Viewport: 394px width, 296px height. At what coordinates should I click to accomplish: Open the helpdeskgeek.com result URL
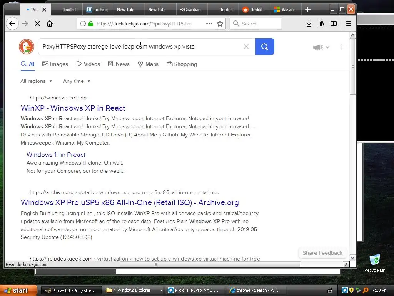pyautogui.click(x=145, y=259)
